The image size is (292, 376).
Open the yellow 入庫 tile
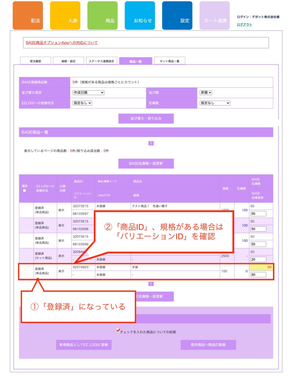point(65,16)
